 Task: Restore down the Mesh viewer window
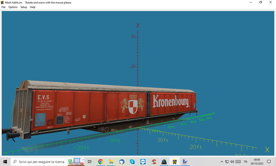point(261,2)
